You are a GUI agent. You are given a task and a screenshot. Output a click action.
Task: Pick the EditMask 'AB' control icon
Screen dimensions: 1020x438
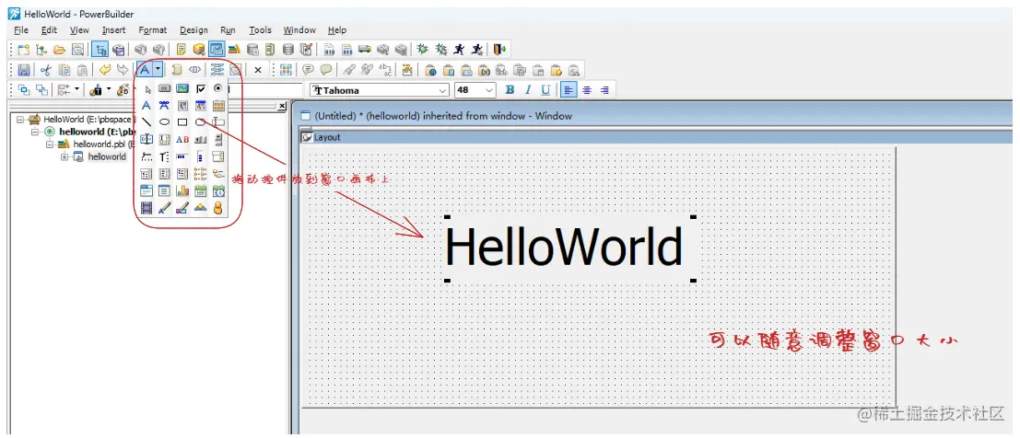[x=182, y=139]
